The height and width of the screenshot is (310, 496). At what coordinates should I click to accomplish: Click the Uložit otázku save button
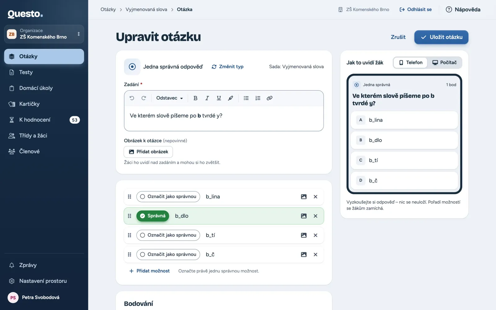pyautogui.click(x=441, y=37)
